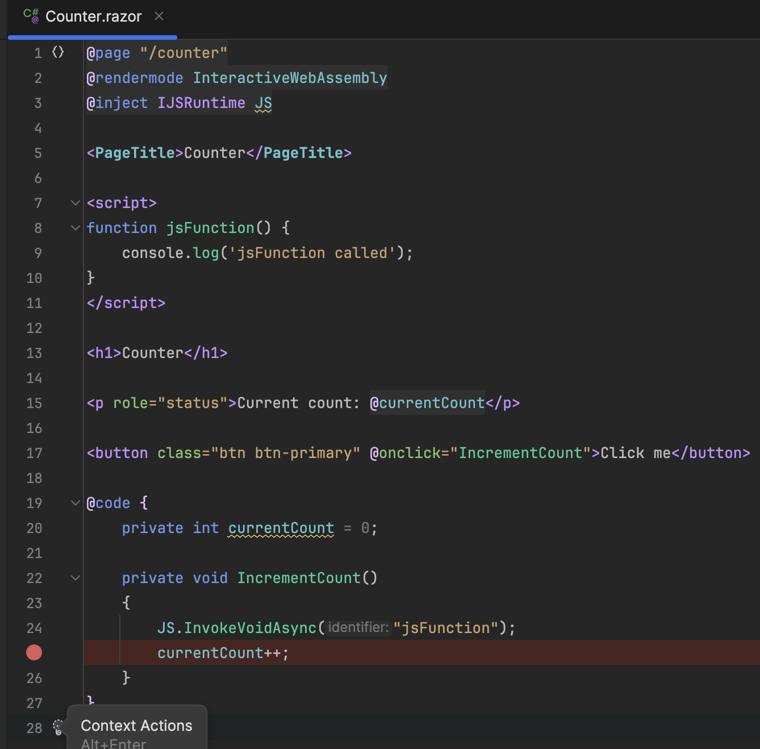Click the opening PageTitle tag
Image resolution: width=760 pixels, height=749 pixels.
[x=135, y=153]
